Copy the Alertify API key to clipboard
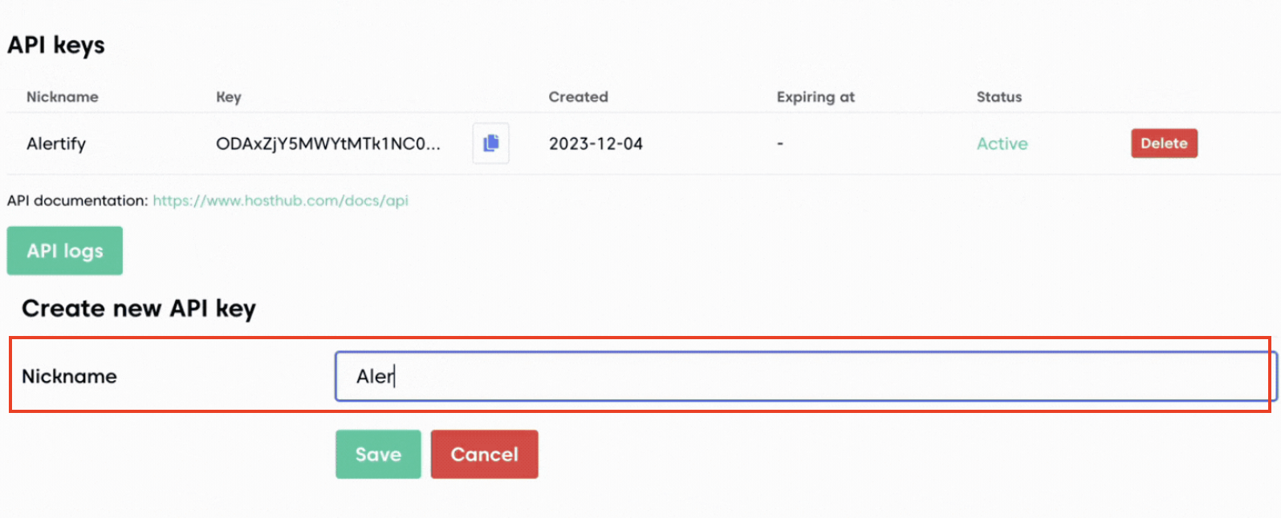This screenshot has width=1281, height=518. pyautogui.click(x=490, y=144)
